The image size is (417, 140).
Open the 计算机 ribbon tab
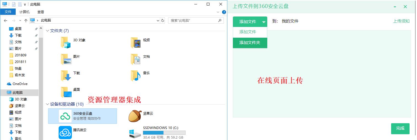click(24, 12)
